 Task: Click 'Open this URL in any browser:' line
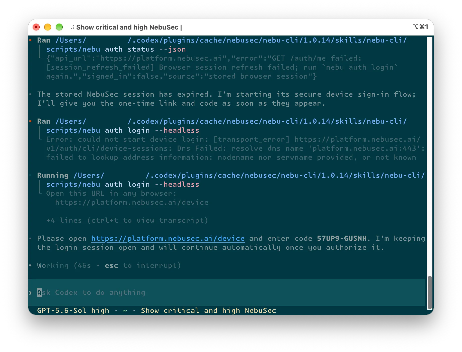coord(111,194)
